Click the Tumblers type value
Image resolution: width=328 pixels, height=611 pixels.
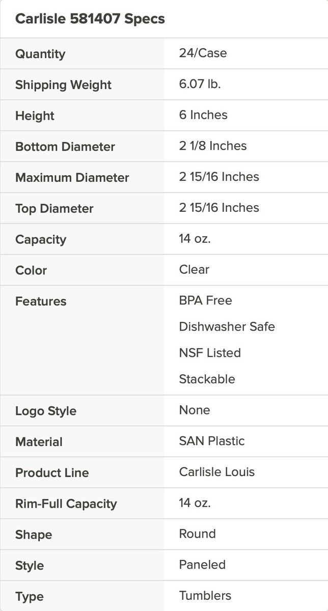pos(205,596)
